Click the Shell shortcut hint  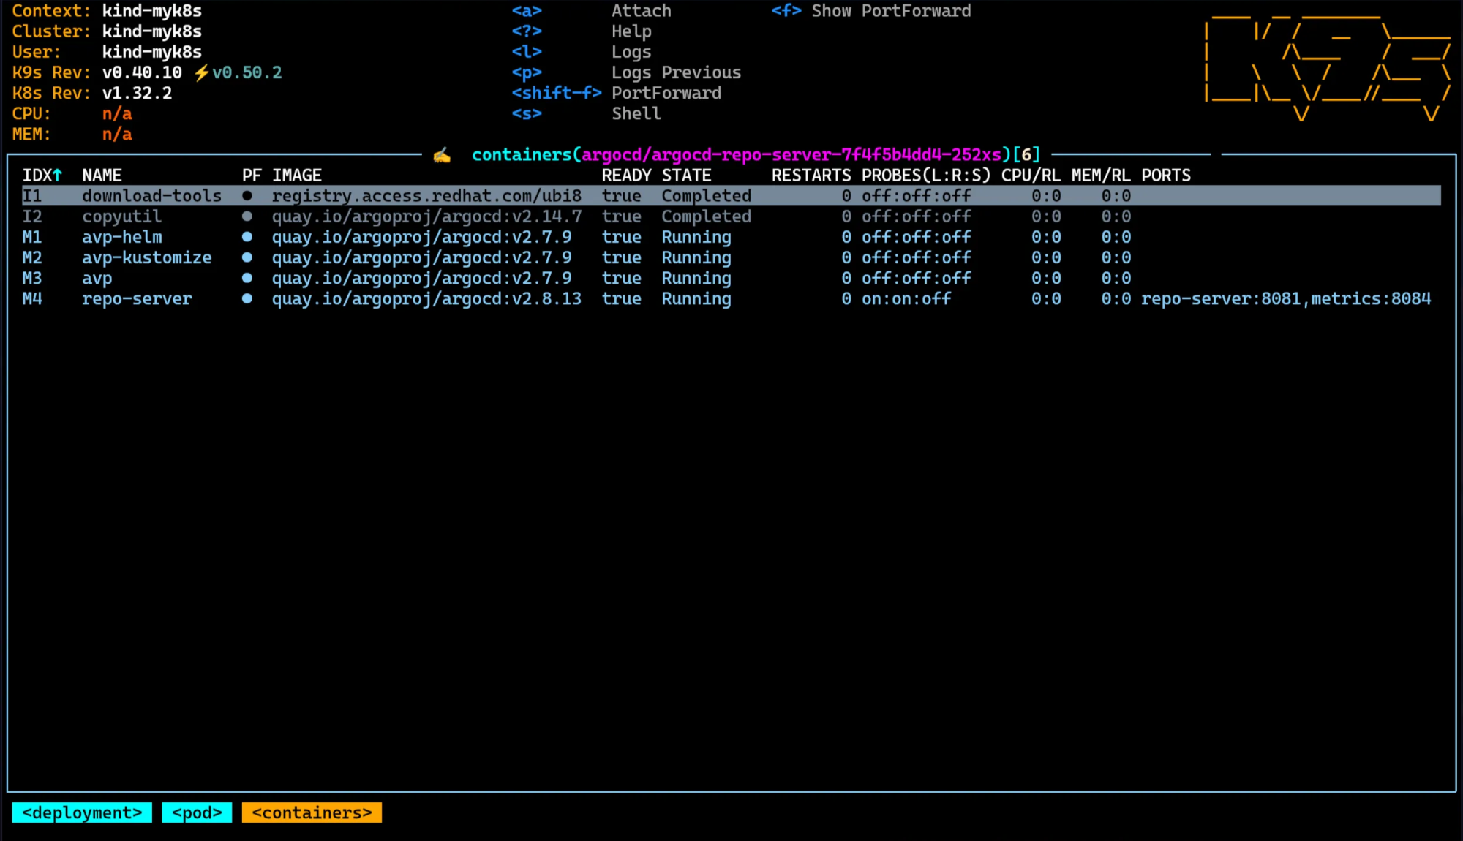pos(586,113)
